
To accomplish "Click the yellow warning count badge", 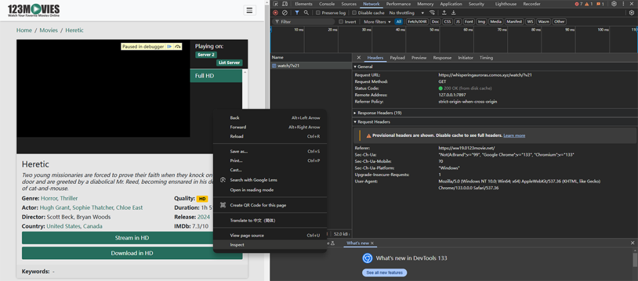I will tap(588, 4).
